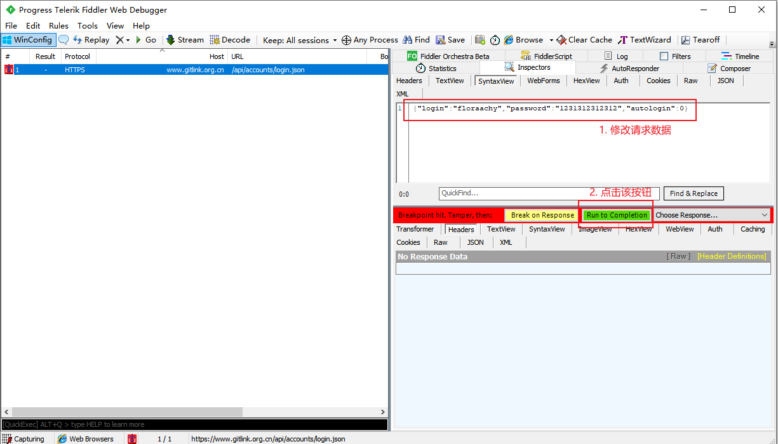Click the status bar breakpoint indicator icon

132,439
